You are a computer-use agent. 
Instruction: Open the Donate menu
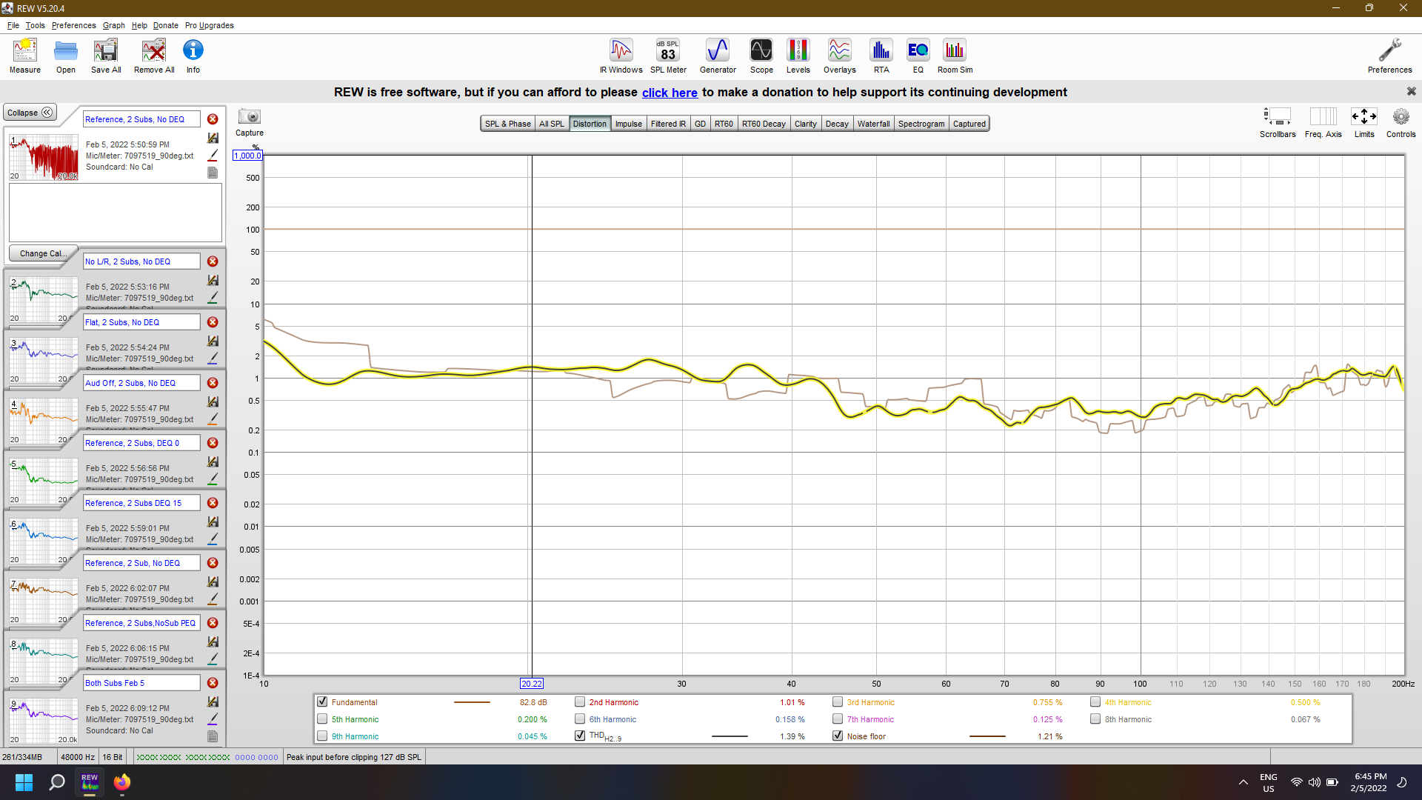(166, 25)
